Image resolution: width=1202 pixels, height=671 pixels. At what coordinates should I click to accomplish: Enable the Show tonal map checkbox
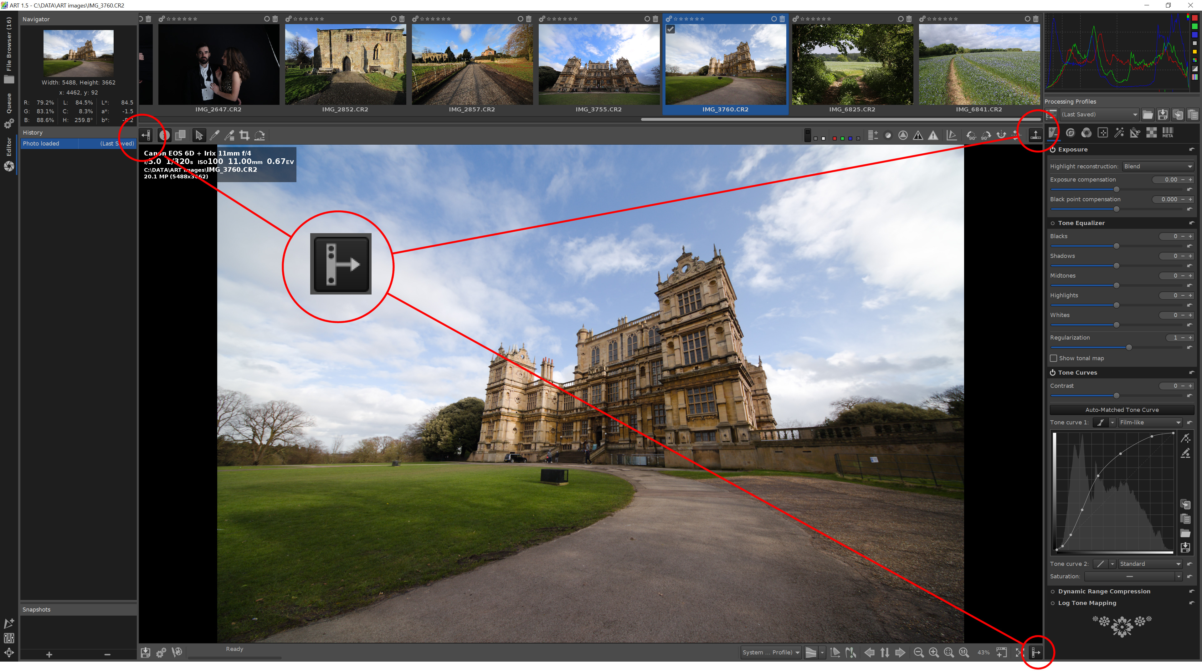point(1054,358)
